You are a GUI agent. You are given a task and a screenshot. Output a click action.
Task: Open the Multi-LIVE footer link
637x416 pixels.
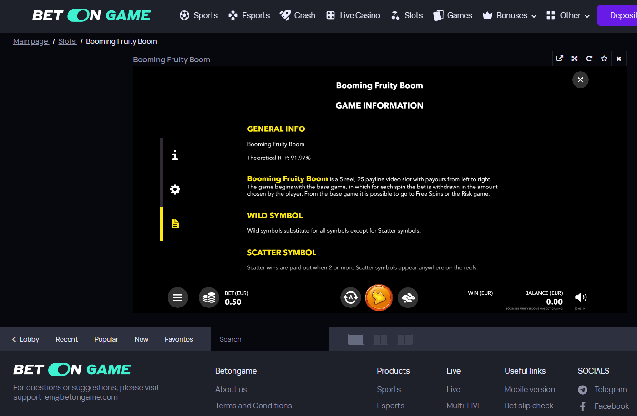point(464,406)
